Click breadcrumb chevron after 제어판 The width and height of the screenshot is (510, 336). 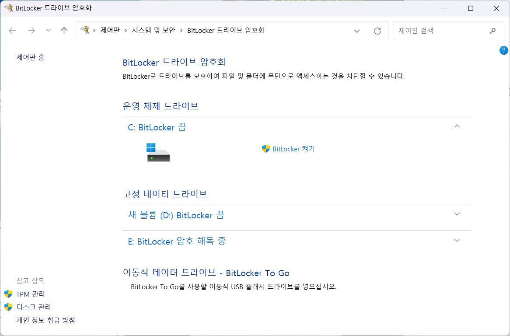coord(126,31)
